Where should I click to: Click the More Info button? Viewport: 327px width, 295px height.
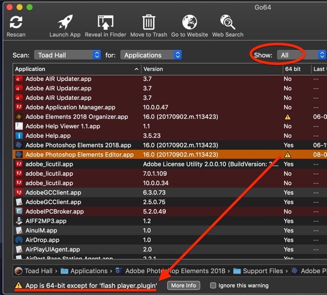[184, 286]
